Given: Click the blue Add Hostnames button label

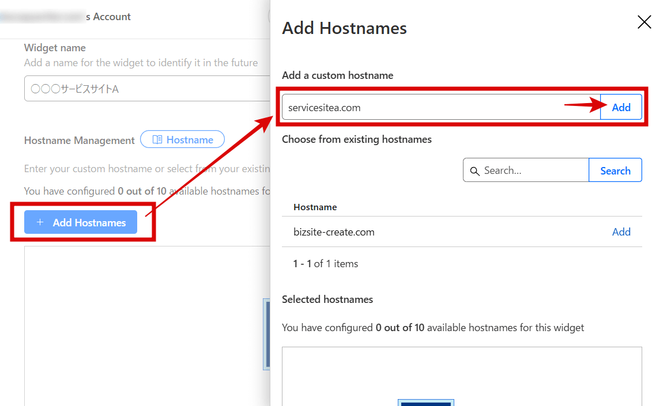Looking at the screenshot, I should (x=89, y=223).
